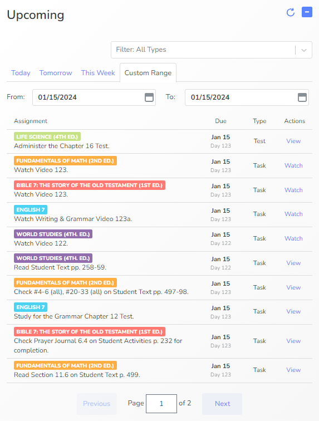Click the Assignment column header
This screenshot has height=421, width=319.
coord(31,121)
